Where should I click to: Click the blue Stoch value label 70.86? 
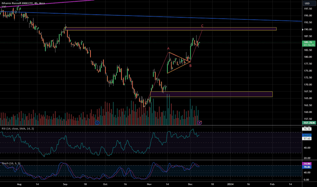tap(307, 167)
